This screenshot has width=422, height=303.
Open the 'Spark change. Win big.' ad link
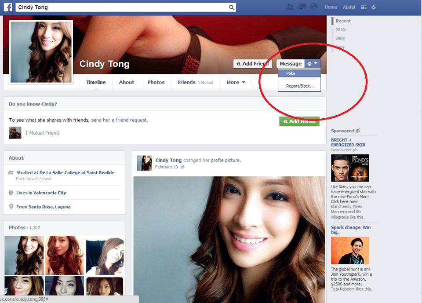click(351, 230)
